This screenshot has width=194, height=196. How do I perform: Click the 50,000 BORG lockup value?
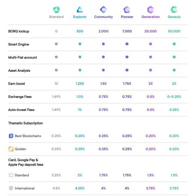174,31
